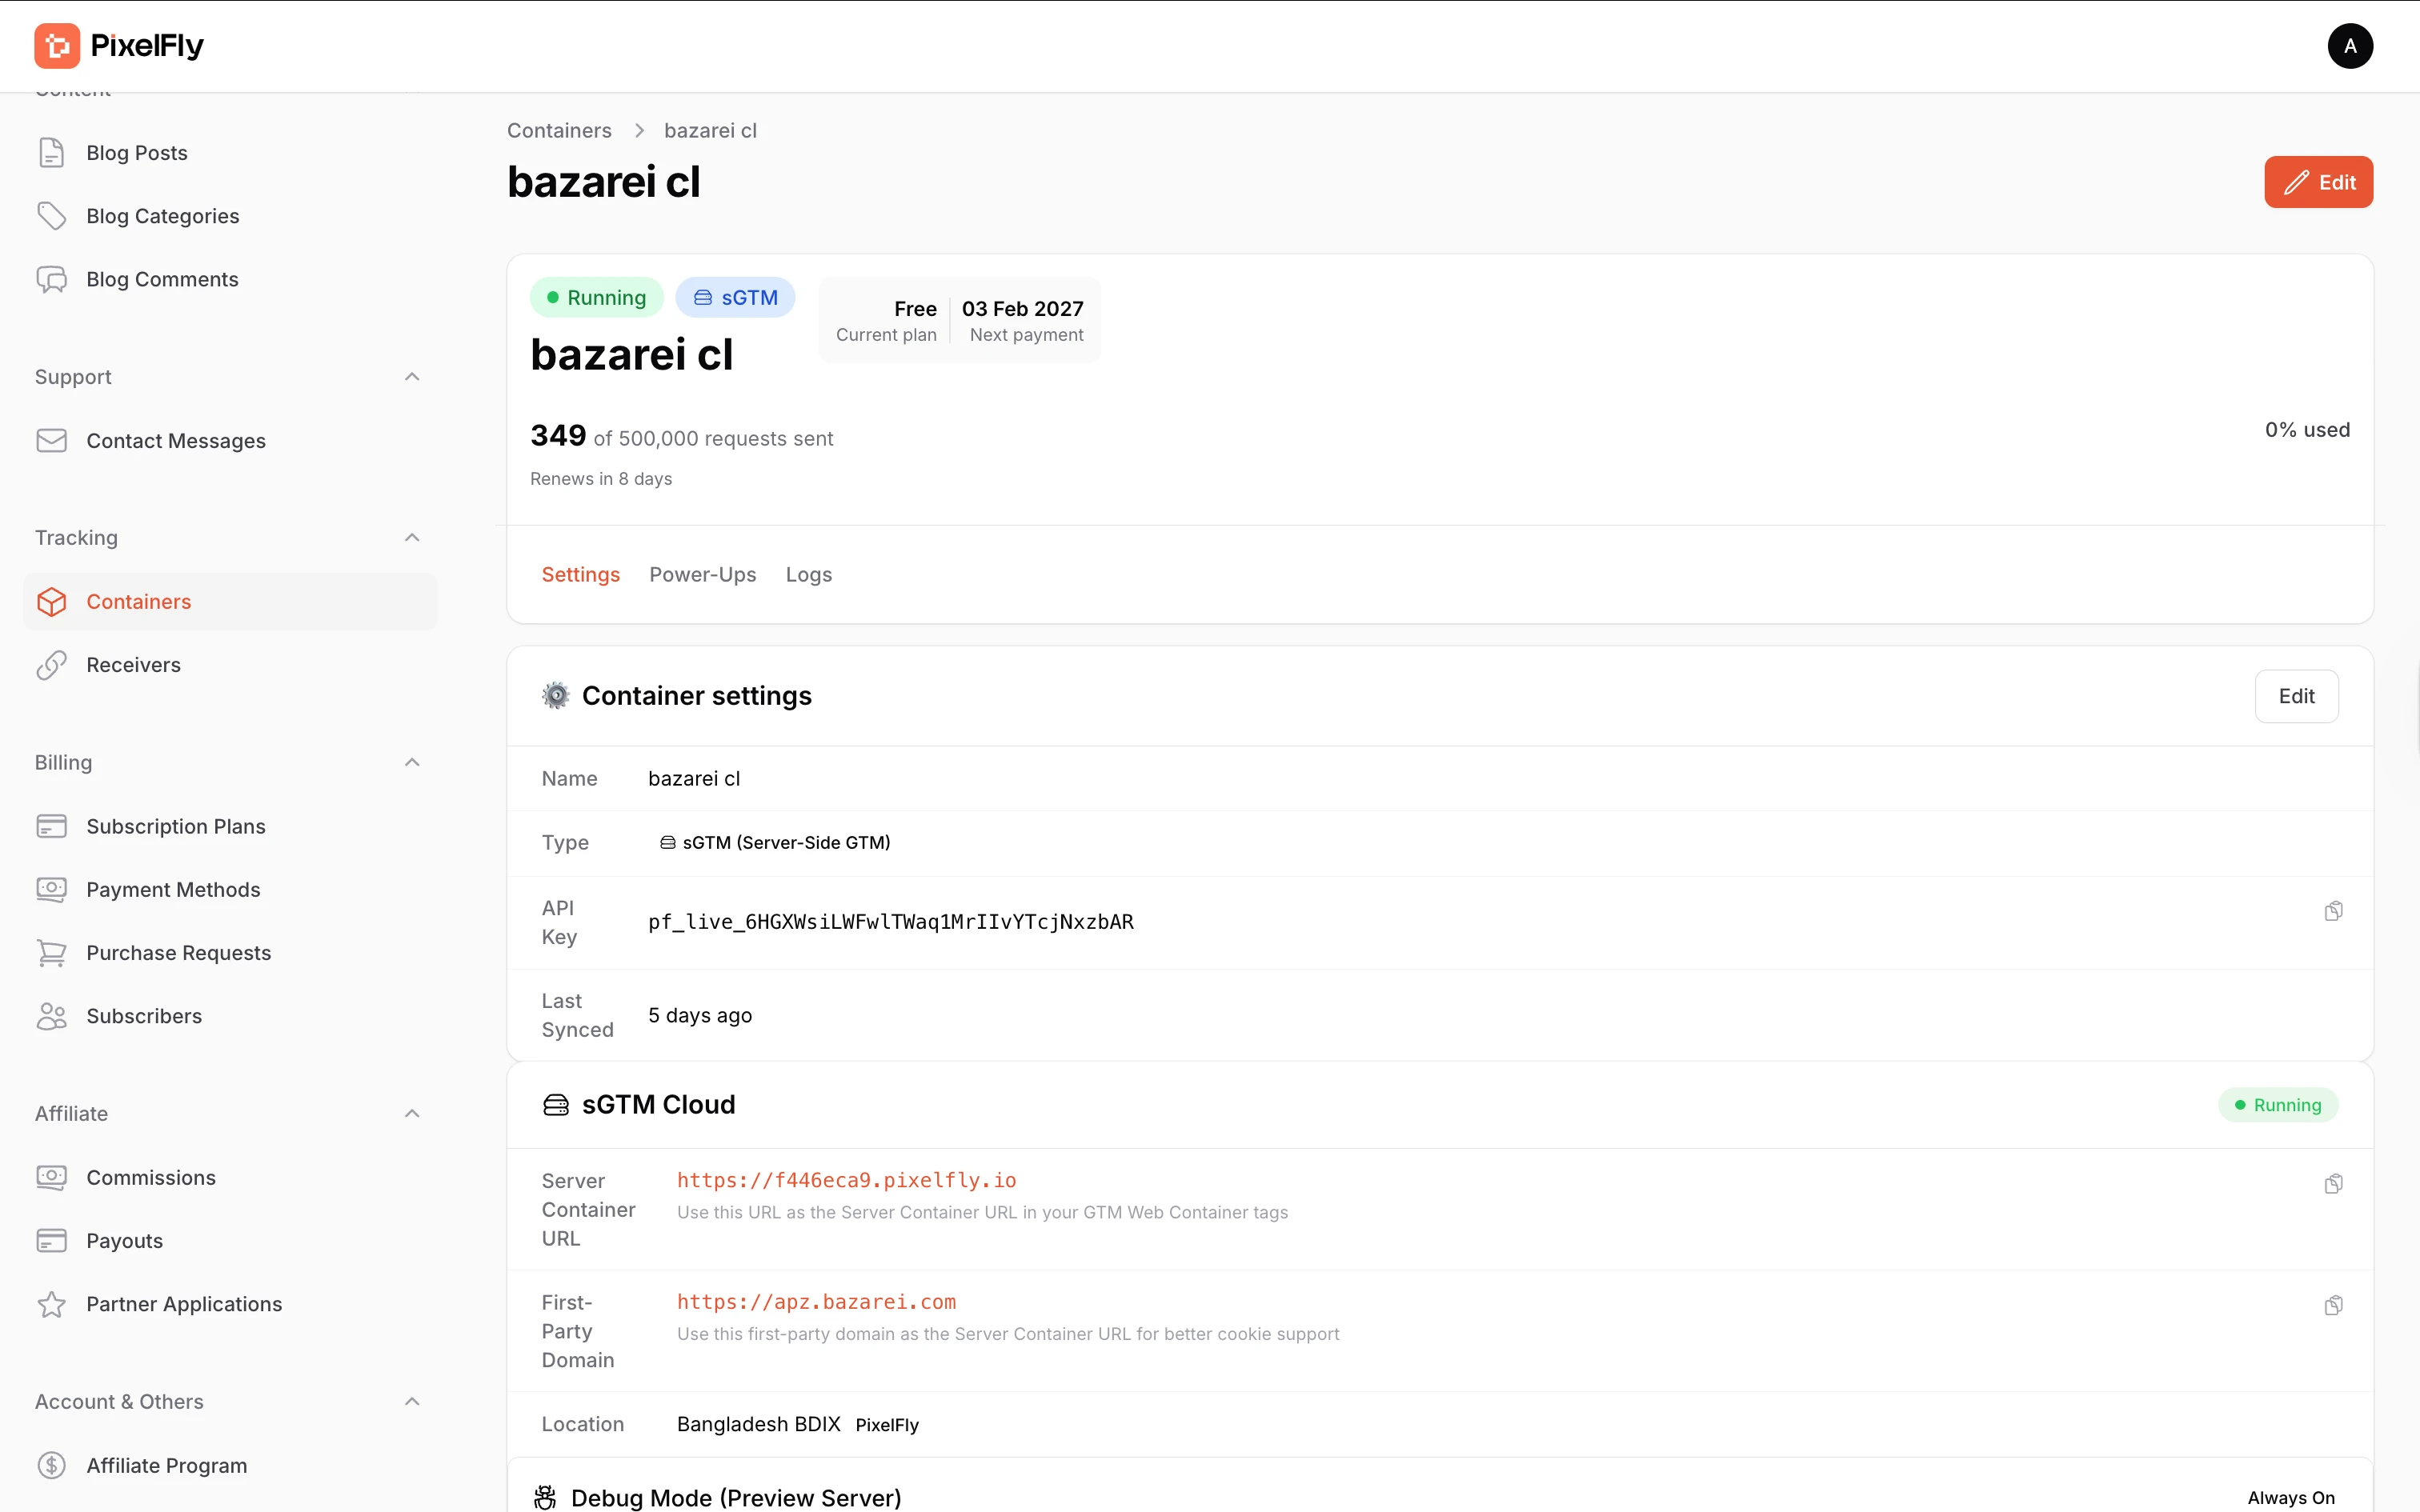This screenshot has height=1512, width=2420.
Task: Switch to the Logs tab
Action: coord(808,575)
